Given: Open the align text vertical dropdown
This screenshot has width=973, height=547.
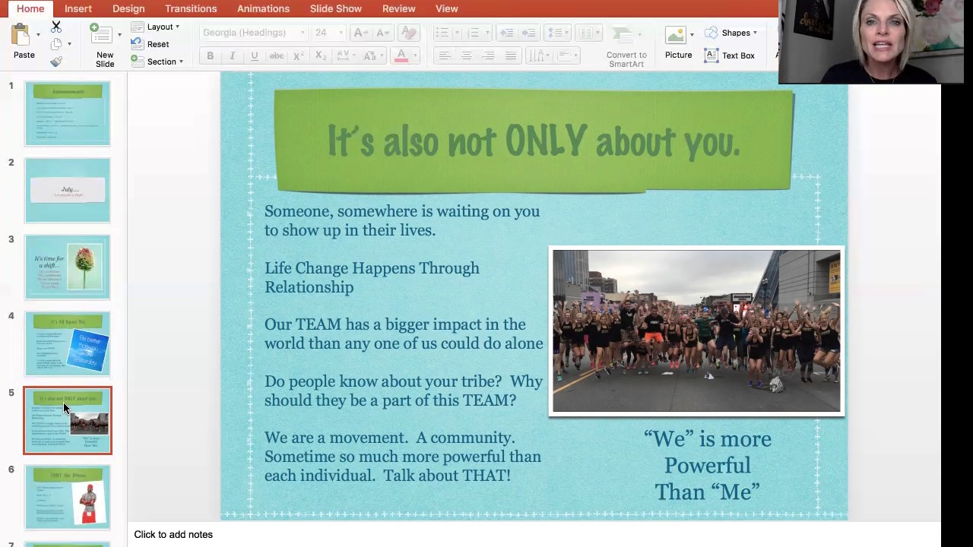Looking at the screenshot, I should point(566,55).
